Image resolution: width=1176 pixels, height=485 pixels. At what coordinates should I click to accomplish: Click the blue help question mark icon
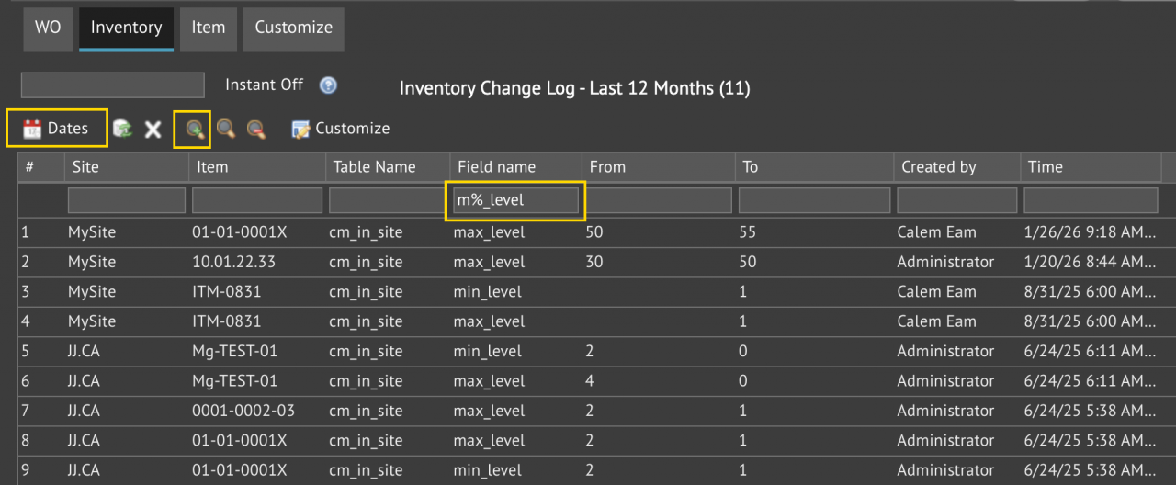pyautogui.click(x=328, y=85)
